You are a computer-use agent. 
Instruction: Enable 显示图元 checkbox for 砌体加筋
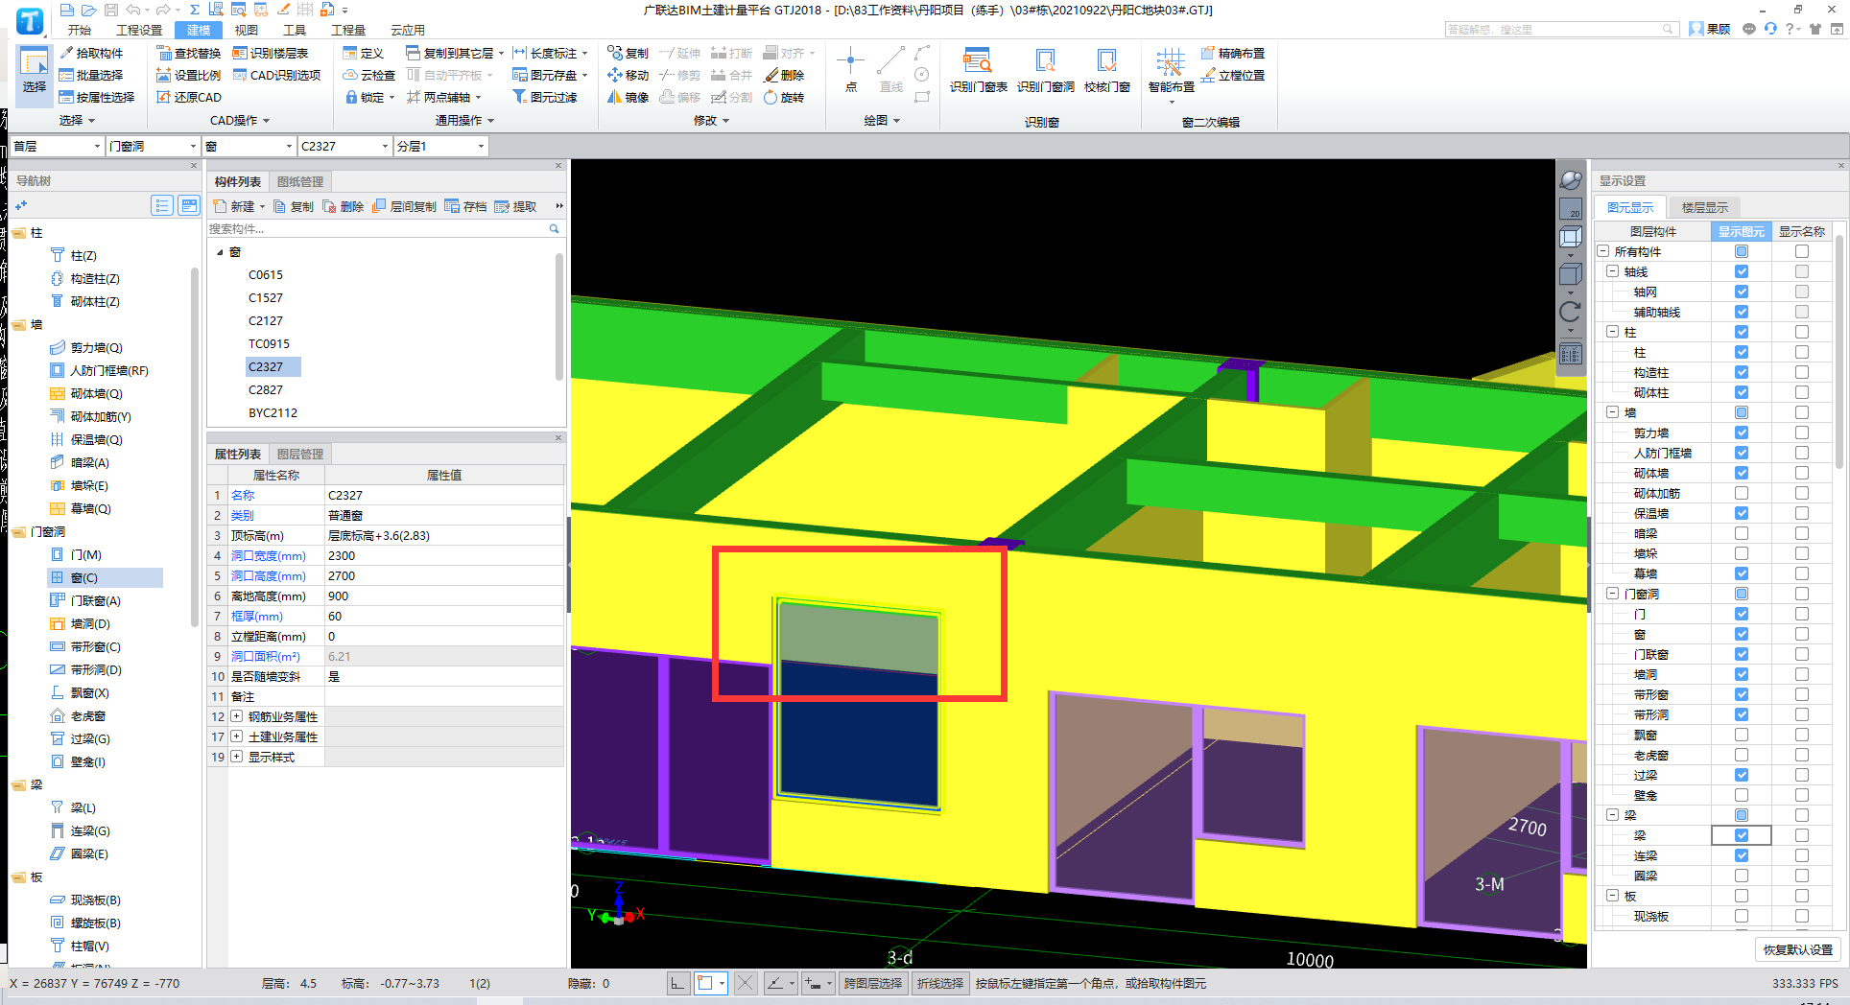[x=1742, y=493]
